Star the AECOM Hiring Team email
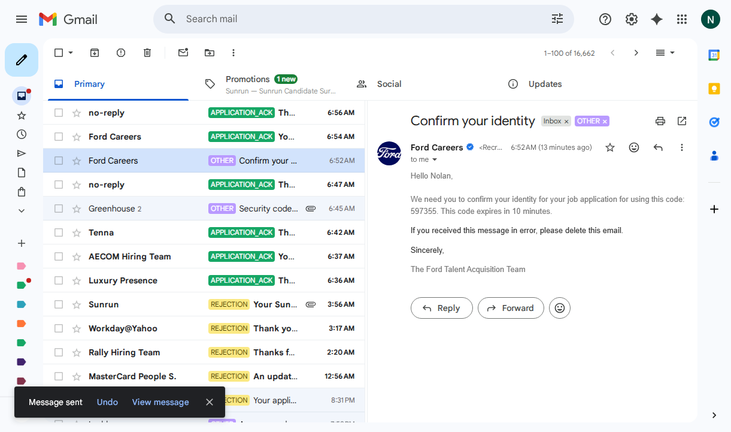Screen dimensions: 731x432 77,256
